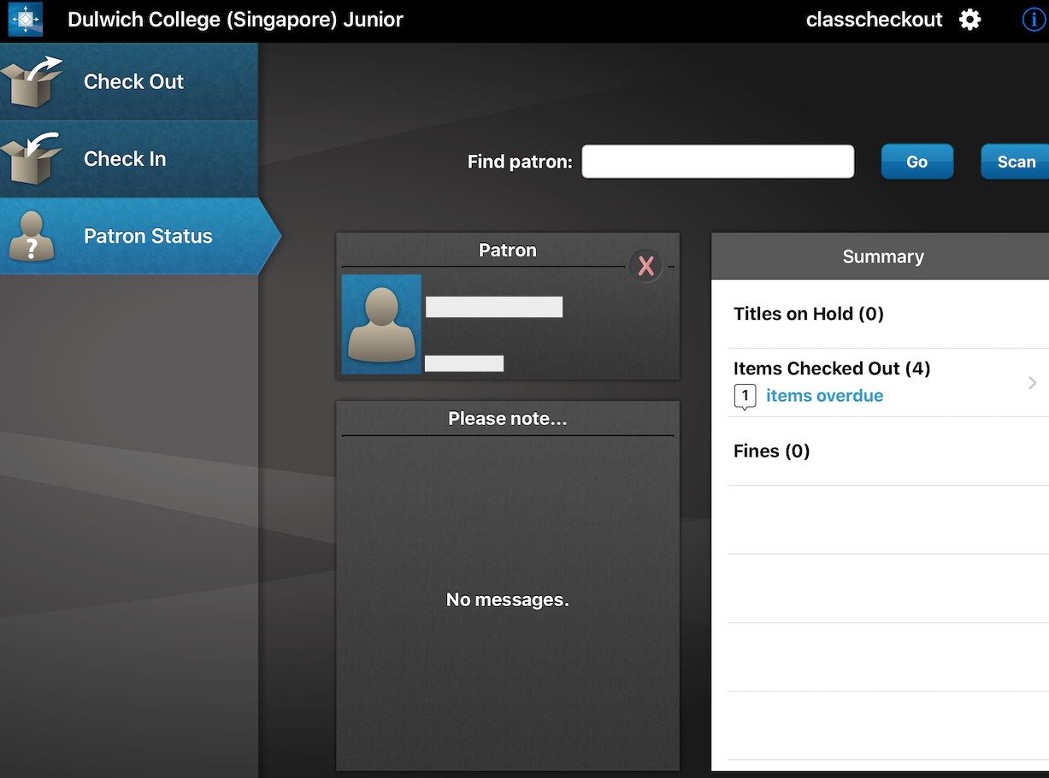Click the Check Out box icon
1049x778 pixels.
click(x=32, y=82)
